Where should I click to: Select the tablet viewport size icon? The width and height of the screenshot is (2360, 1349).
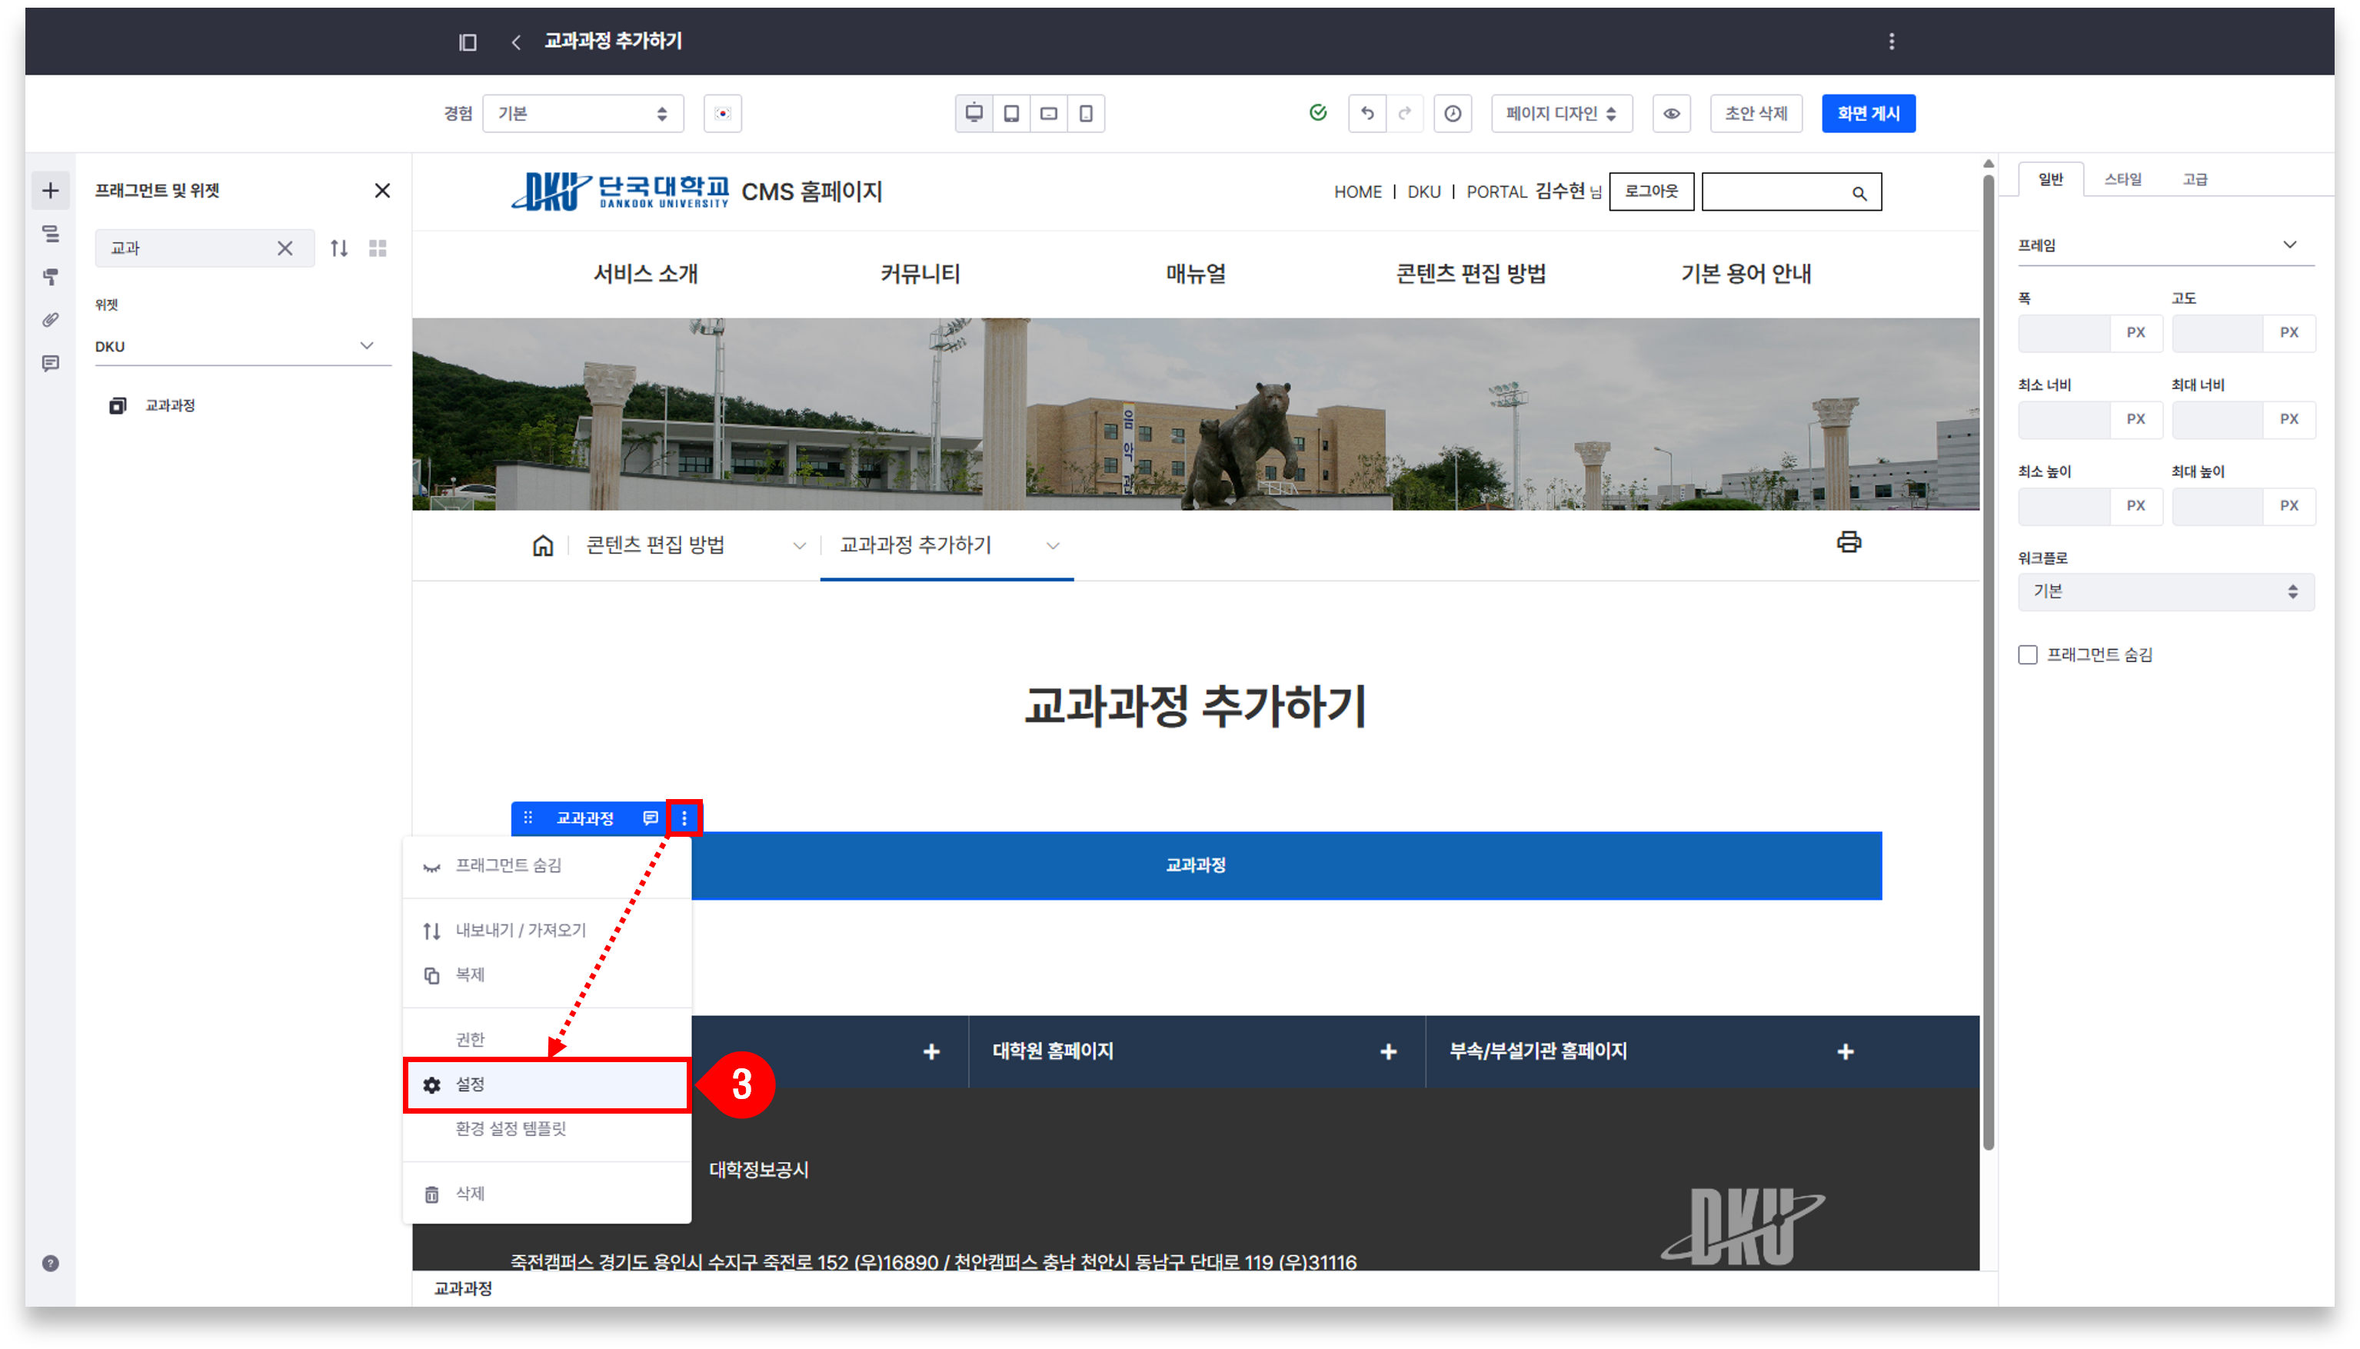(x=1011, y=113)
